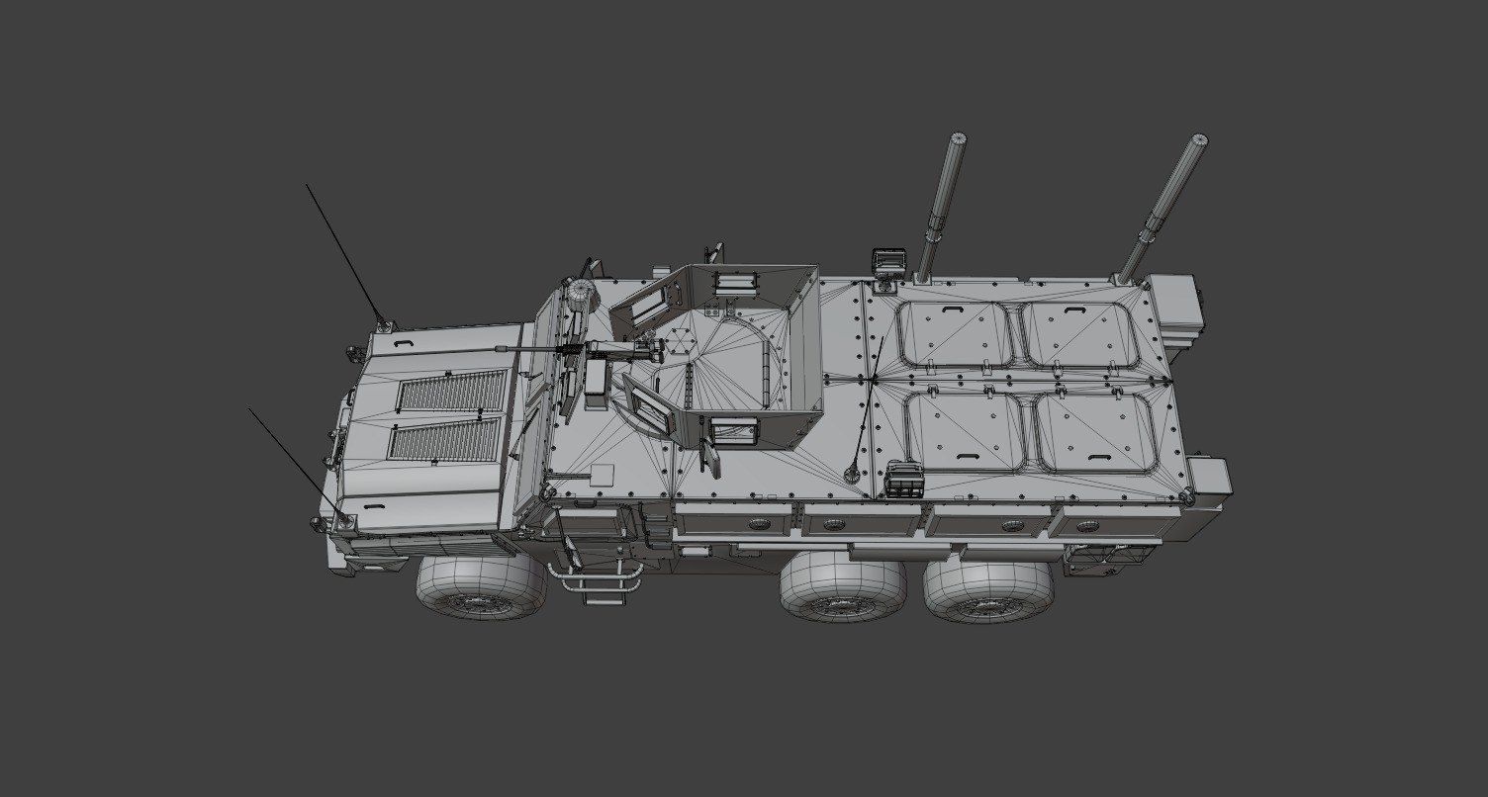Viewport: 1488px width, 797px height.
Task: Select the rearmost wheel of the vehicle
Action: pos(988,590)
